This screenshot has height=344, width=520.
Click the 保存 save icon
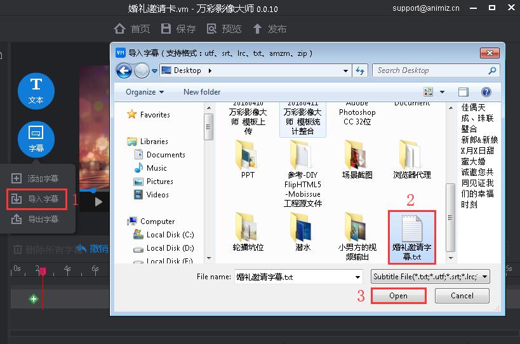click(166, 29)
